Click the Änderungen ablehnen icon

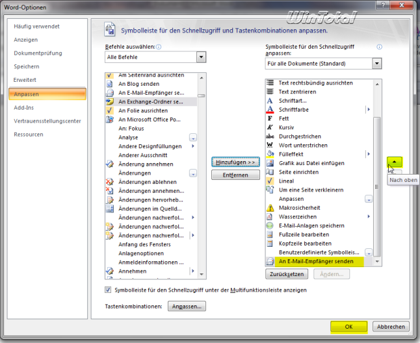[110, 182]
